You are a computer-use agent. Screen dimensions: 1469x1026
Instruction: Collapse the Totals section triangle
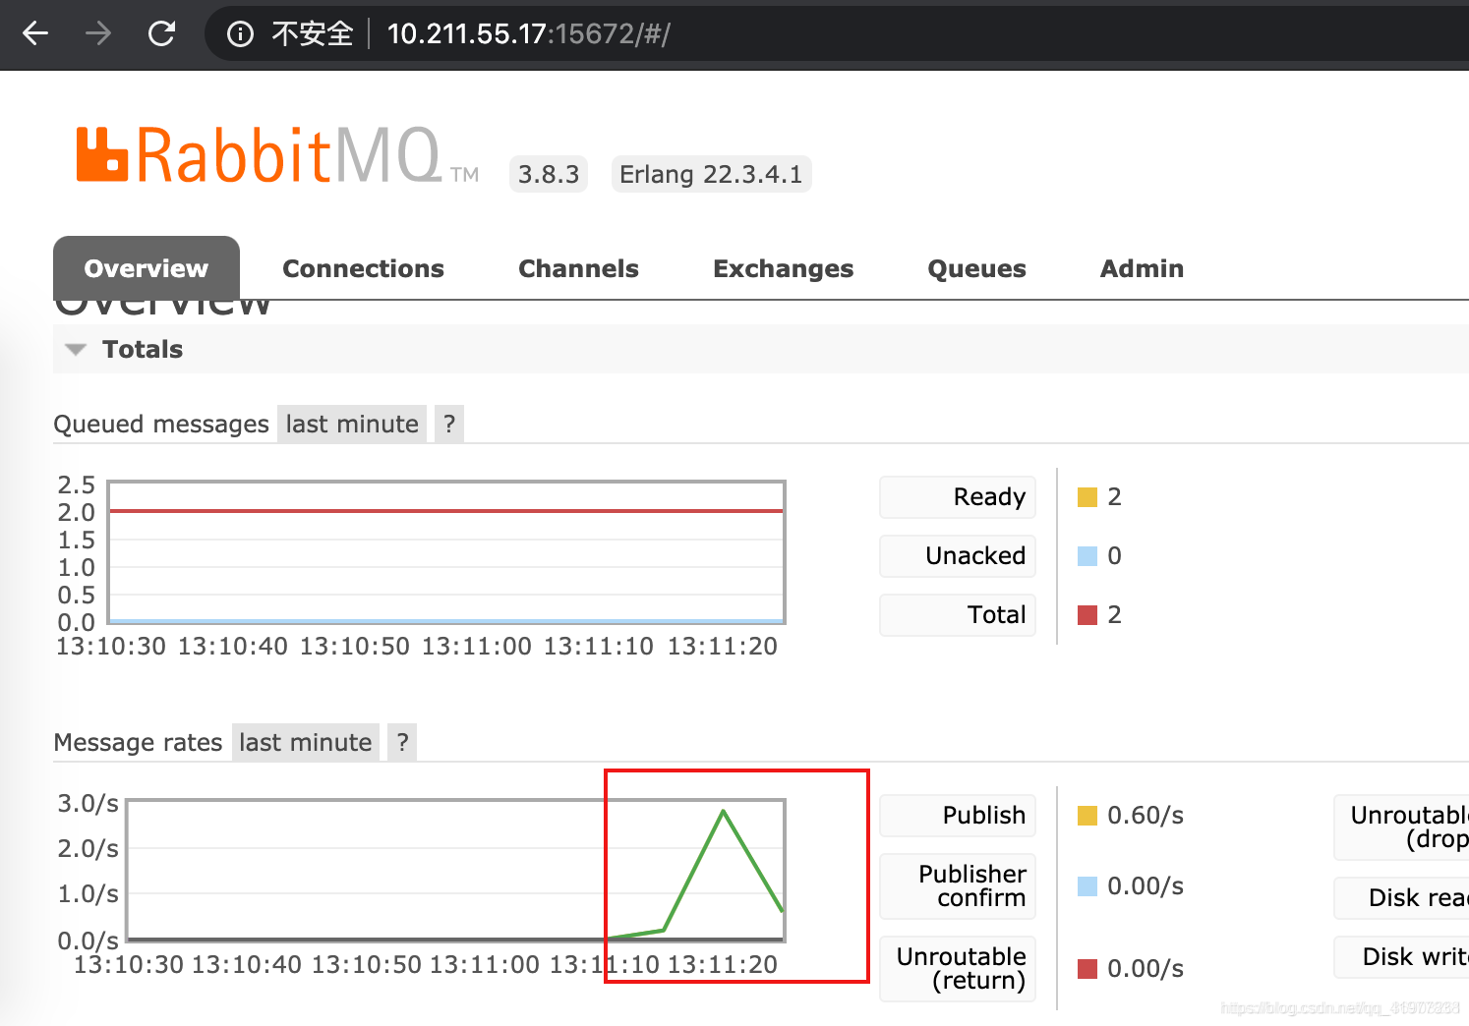click(76, 350)
